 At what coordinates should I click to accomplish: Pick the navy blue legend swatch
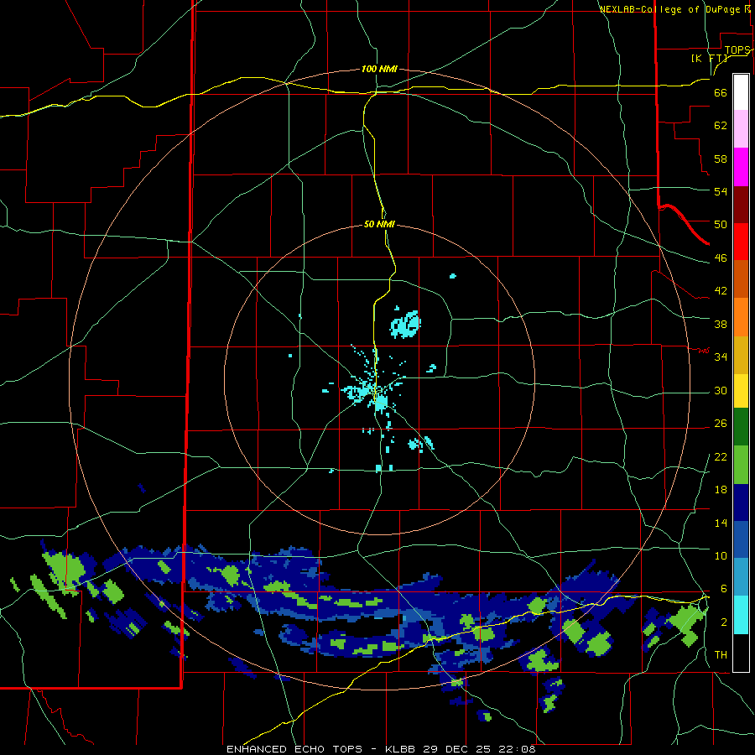(741, 502)
